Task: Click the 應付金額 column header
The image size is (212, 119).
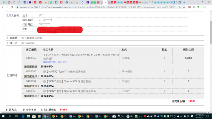Action: click(188, 50)
